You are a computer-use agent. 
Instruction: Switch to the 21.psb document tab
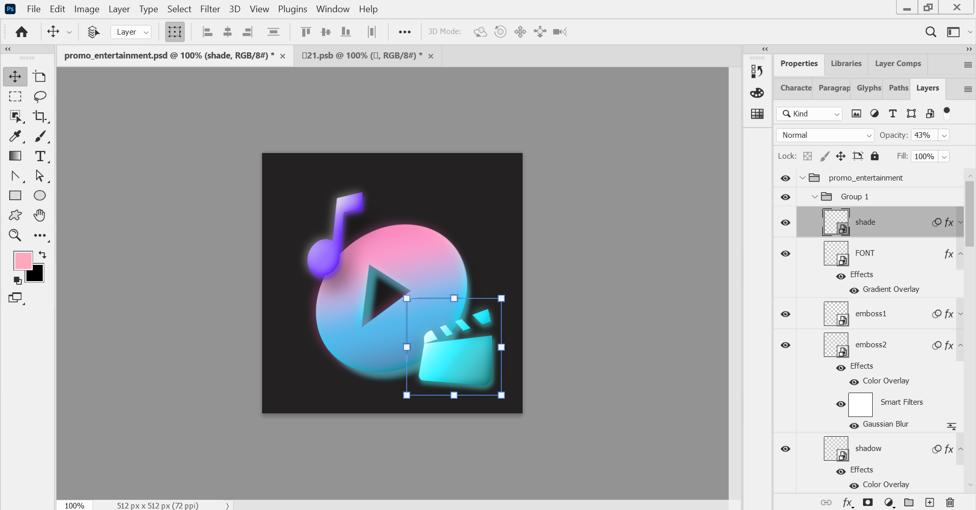[362, 55]
